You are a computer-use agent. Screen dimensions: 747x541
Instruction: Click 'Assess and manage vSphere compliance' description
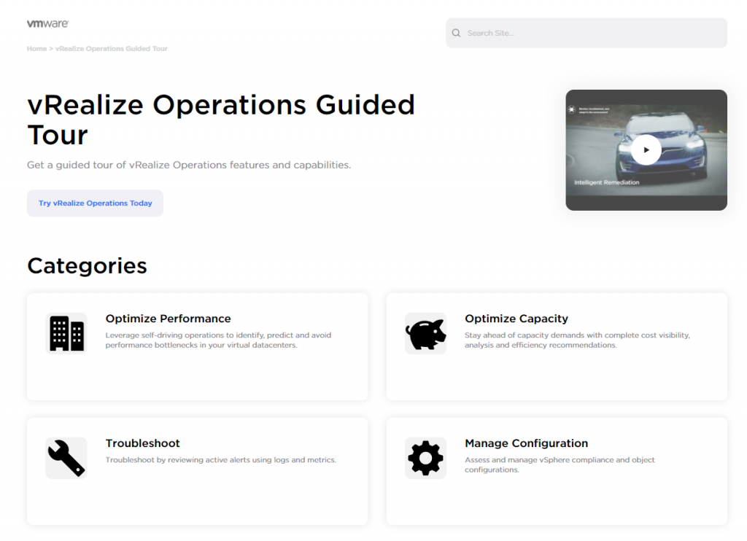560,464
